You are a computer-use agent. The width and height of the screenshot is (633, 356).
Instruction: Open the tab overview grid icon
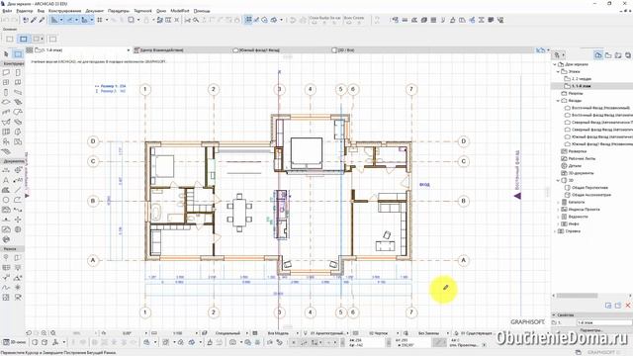click(29, 50)
